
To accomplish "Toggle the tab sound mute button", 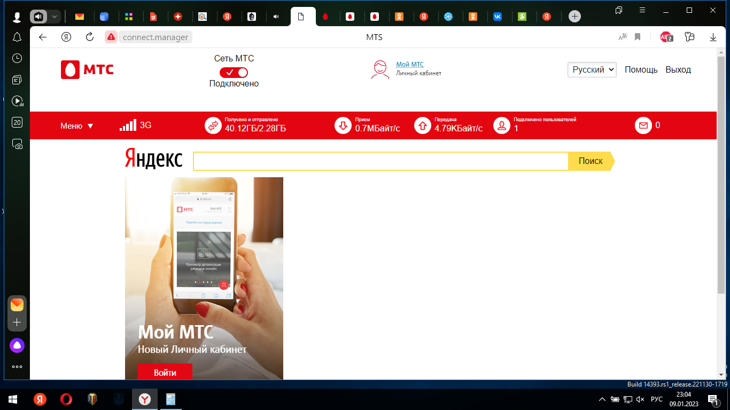I will tap(38, 17).
